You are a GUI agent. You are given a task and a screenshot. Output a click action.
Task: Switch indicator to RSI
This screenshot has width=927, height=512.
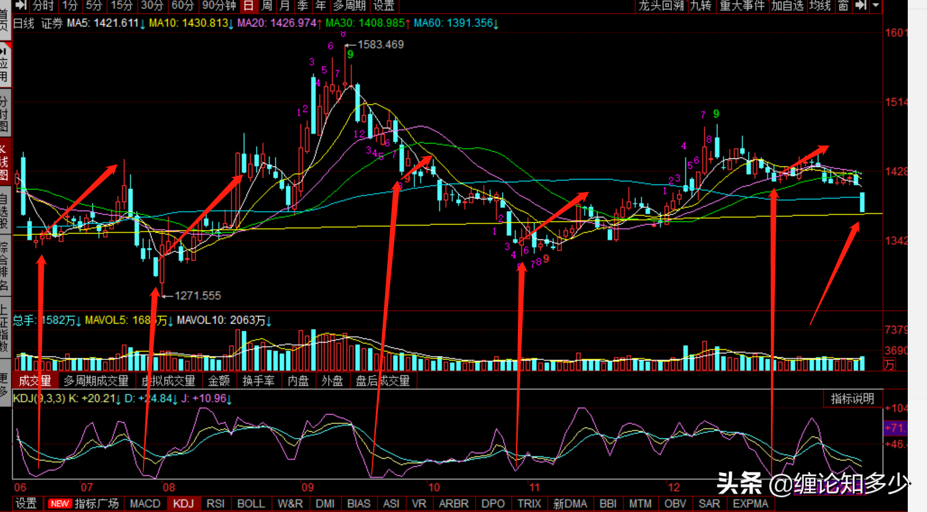pyautogui.click(x=216, y=504)
